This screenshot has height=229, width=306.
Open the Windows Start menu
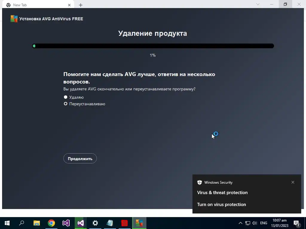pos(7,223)
